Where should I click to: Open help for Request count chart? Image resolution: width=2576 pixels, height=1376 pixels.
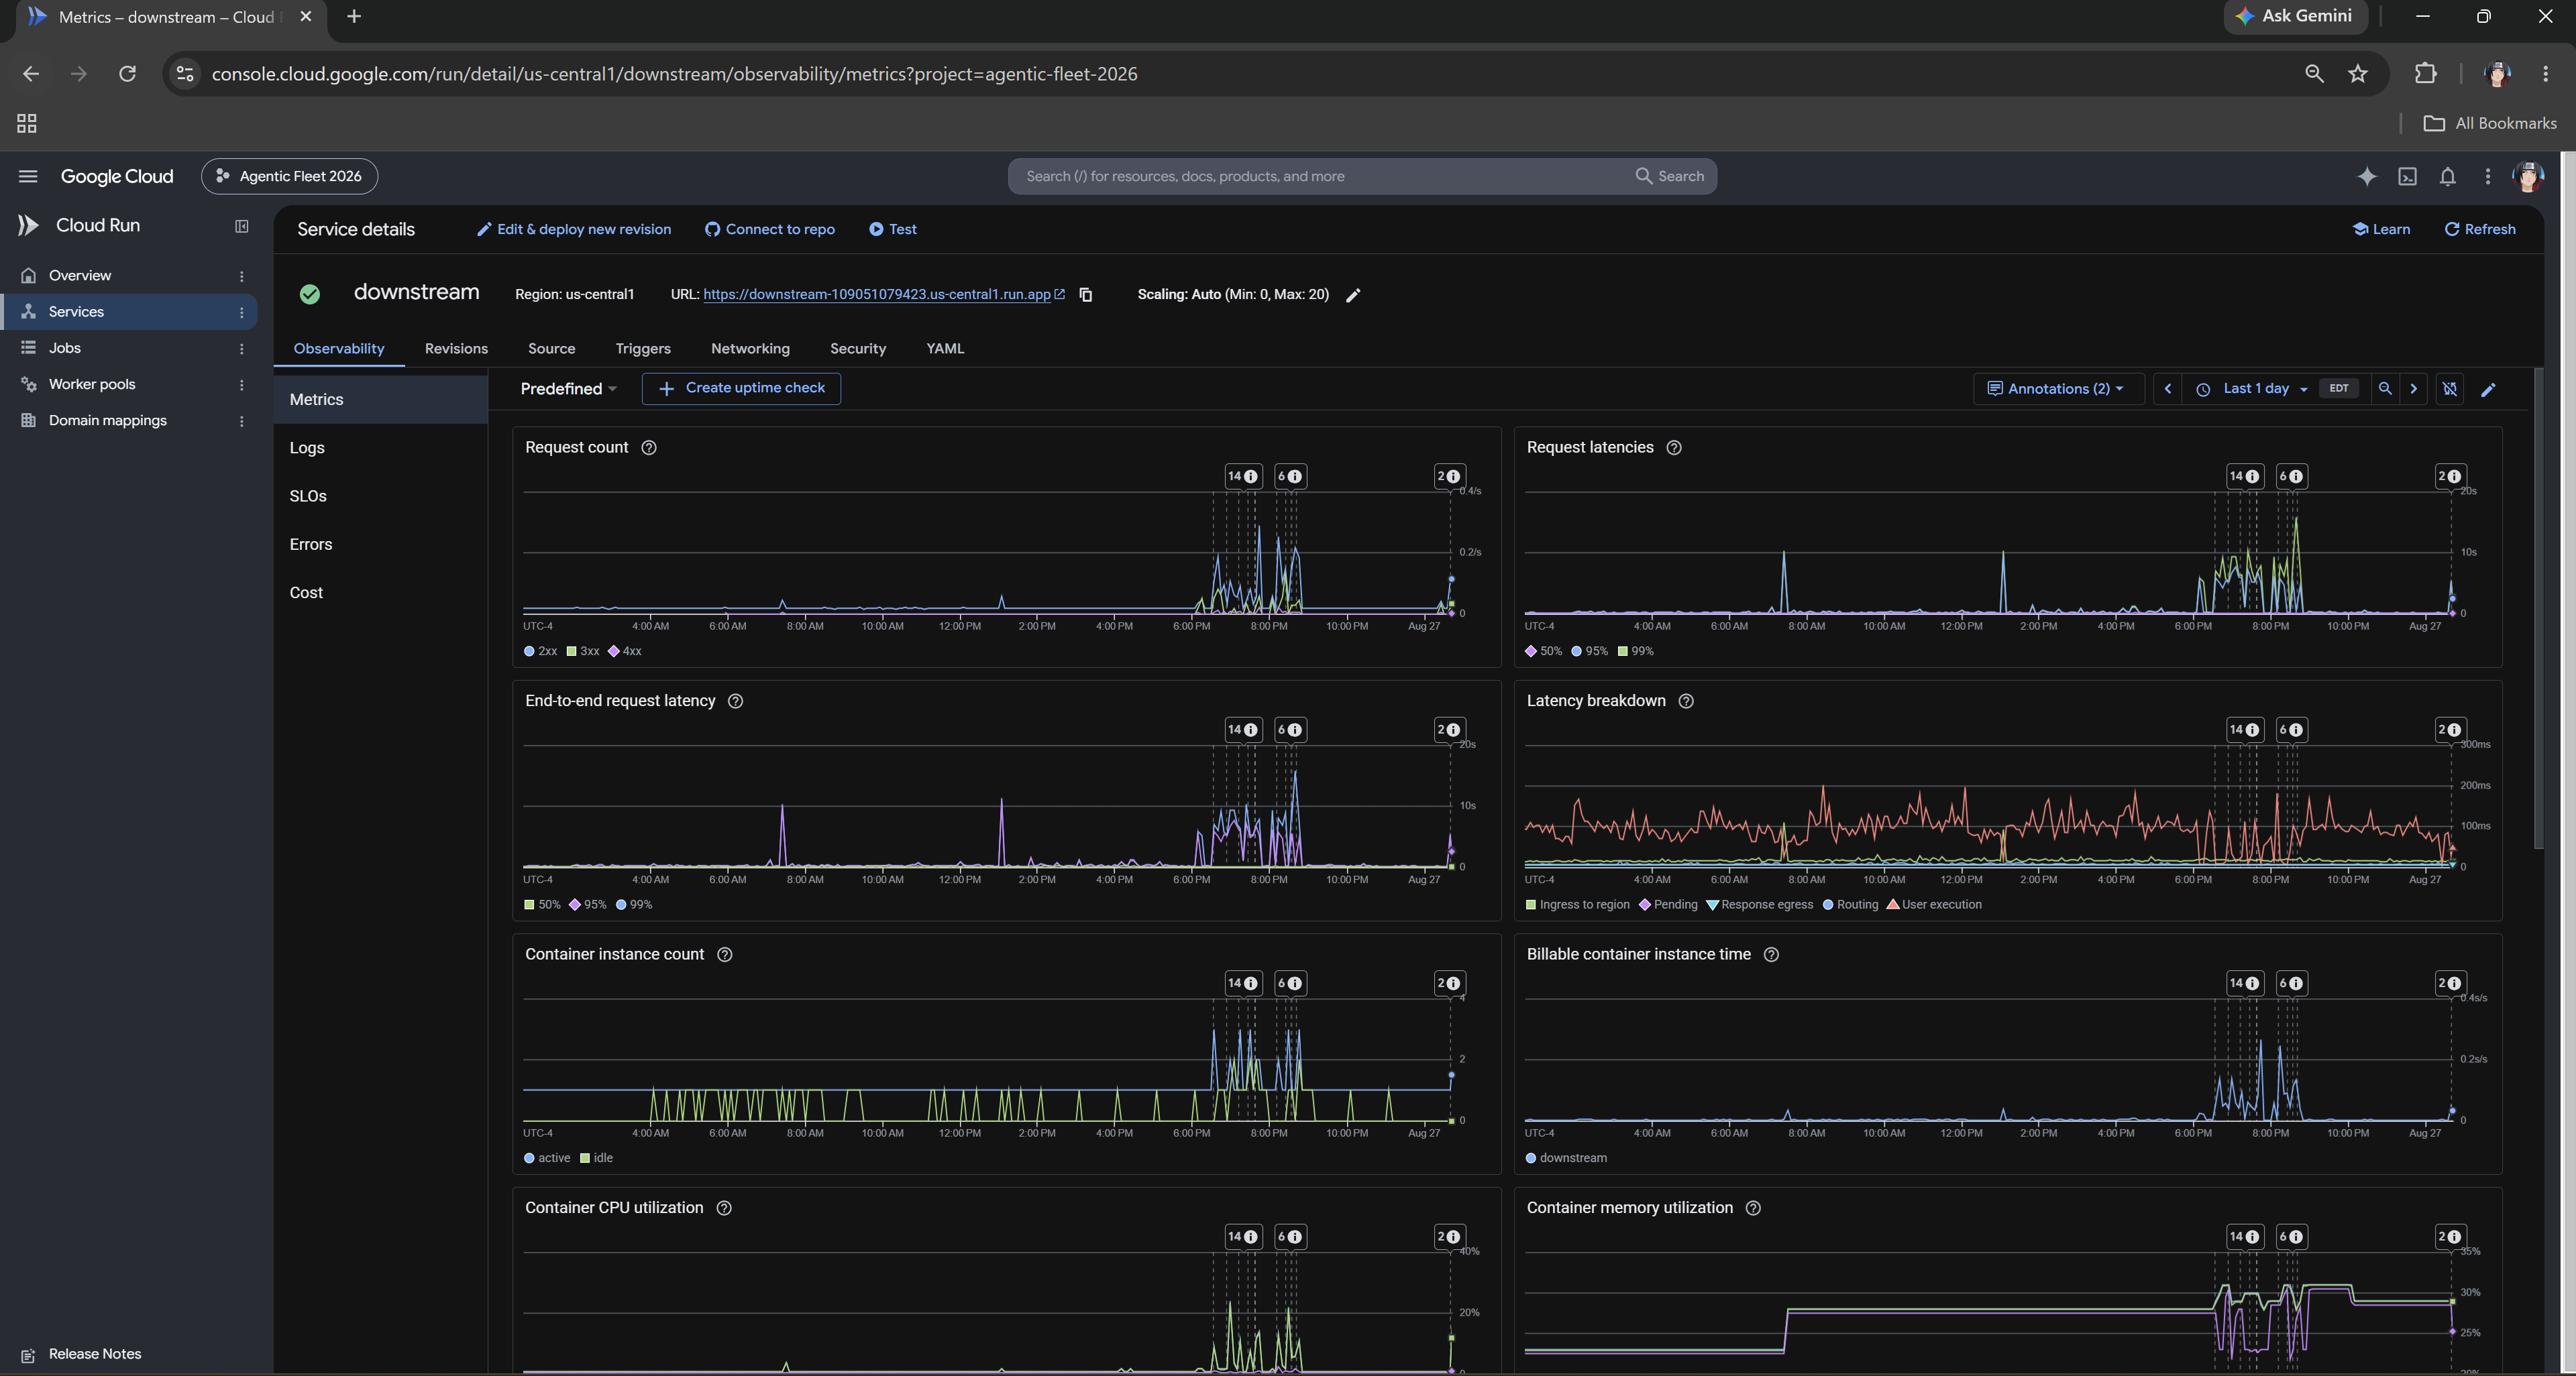pos(649,448)
